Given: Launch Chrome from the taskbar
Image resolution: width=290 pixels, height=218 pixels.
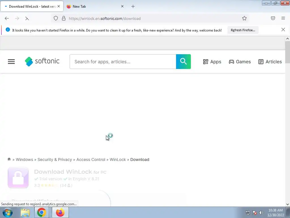Looking at the screenshot, I should [x=41, y=212].
